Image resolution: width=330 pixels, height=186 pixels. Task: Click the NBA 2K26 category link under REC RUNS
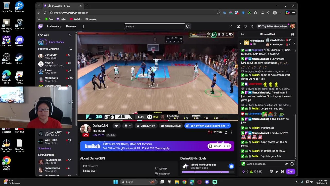pos(98,135)
